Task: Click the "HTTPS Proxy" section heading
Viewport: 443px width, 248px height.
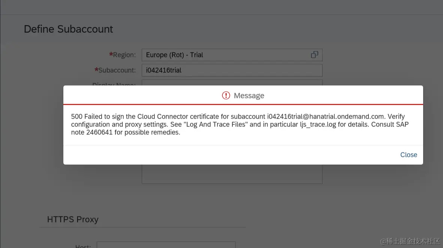Action: [73, 219]
